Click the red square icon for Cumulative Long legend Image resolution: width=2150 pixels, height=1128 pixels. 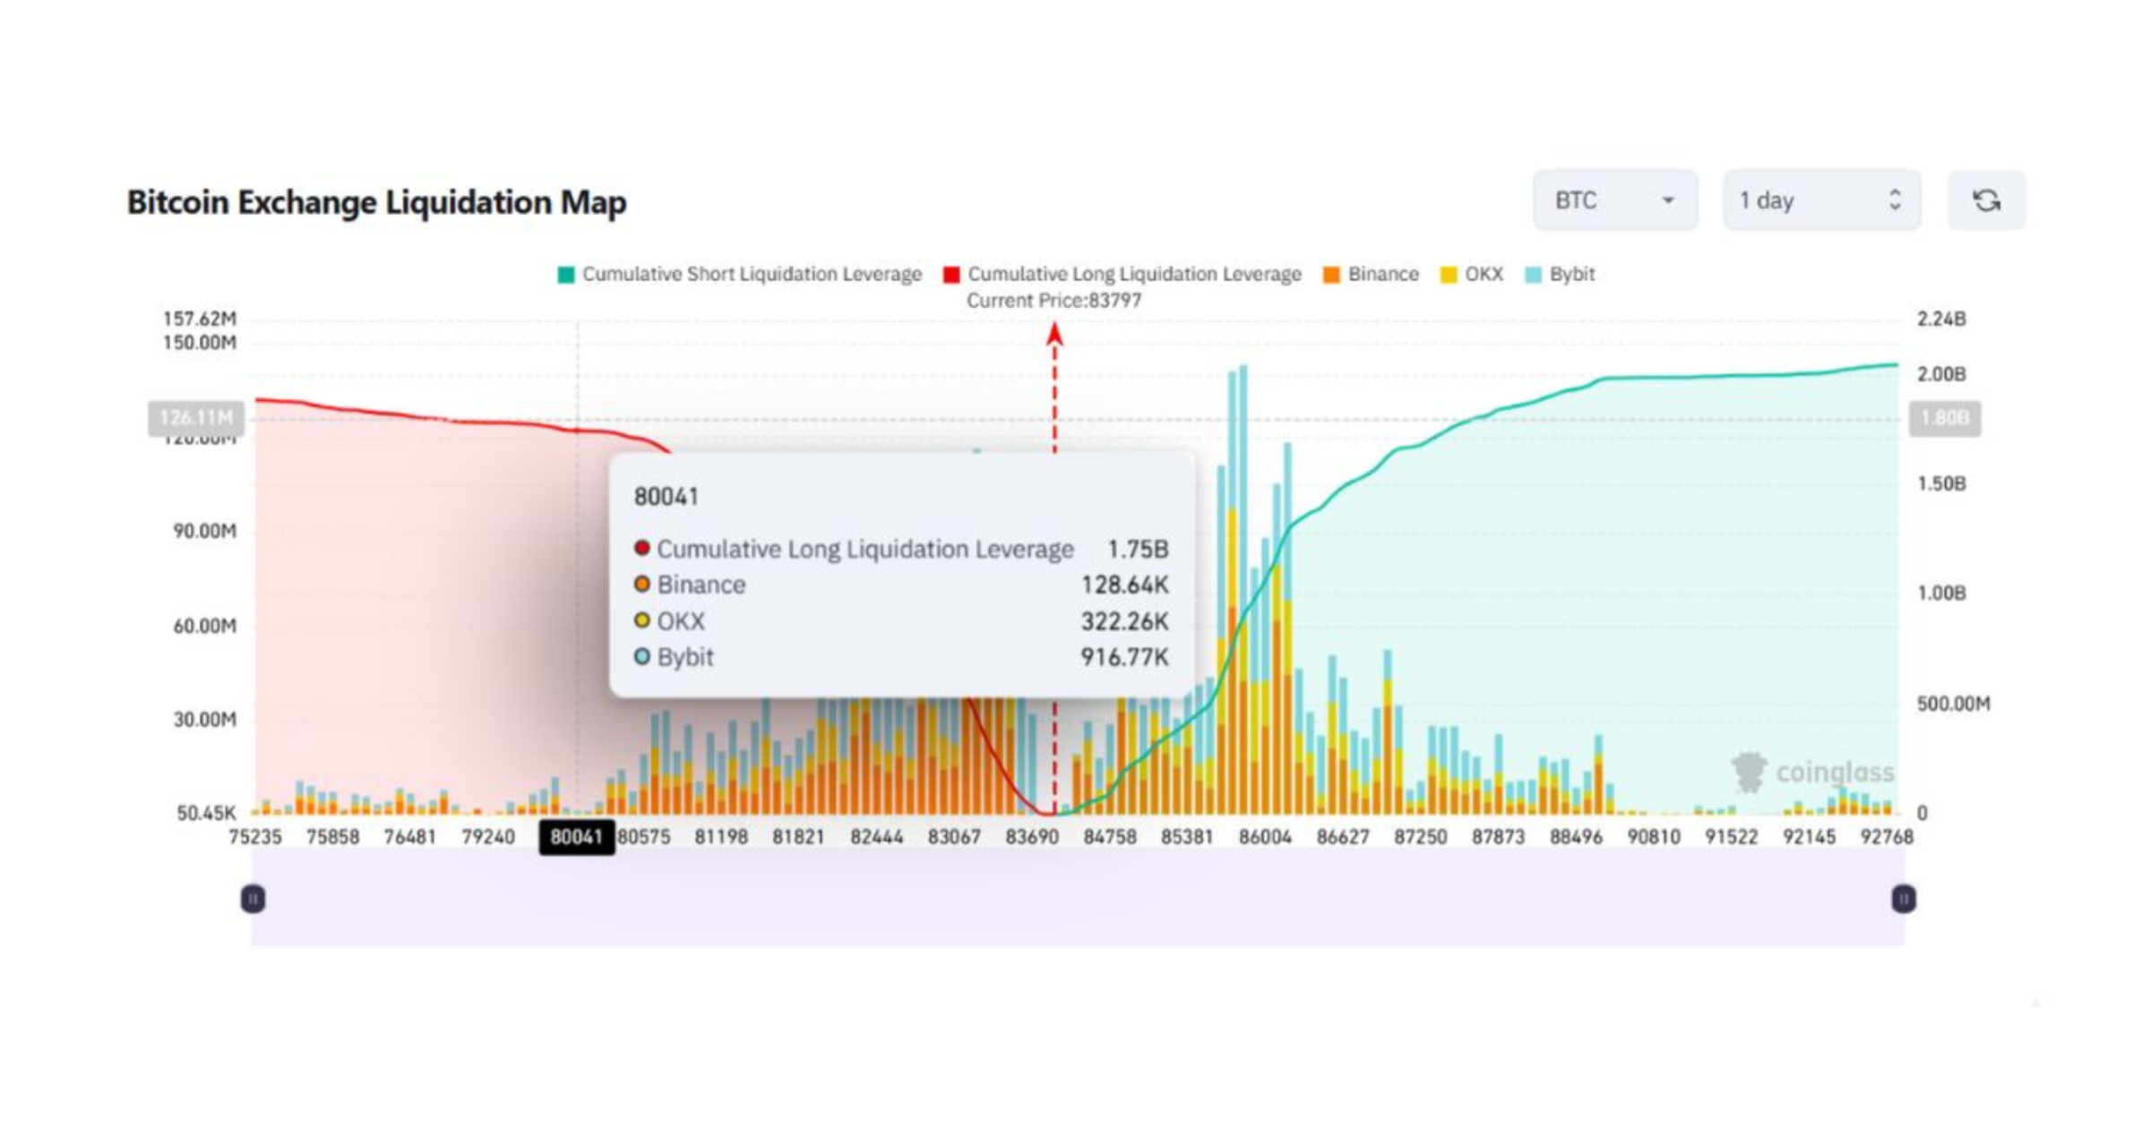pos(954,274)
